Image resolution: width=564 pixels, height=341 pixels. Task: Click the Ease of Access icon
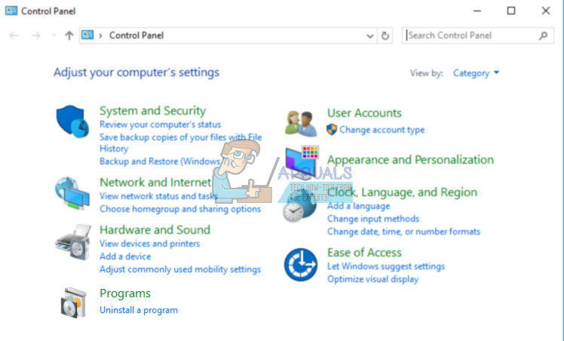pyautogui.click(x=299, y=264)
